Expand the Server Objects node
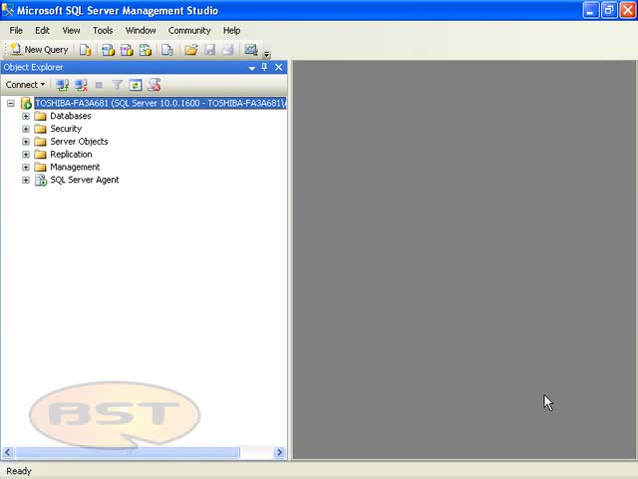 tap(26, 142)
